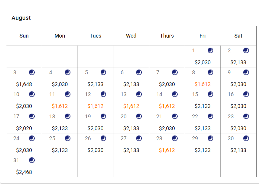Screen dimensions: 259x184
Task: Click the moon icon on August 31
Action: (x=32, y=160)
